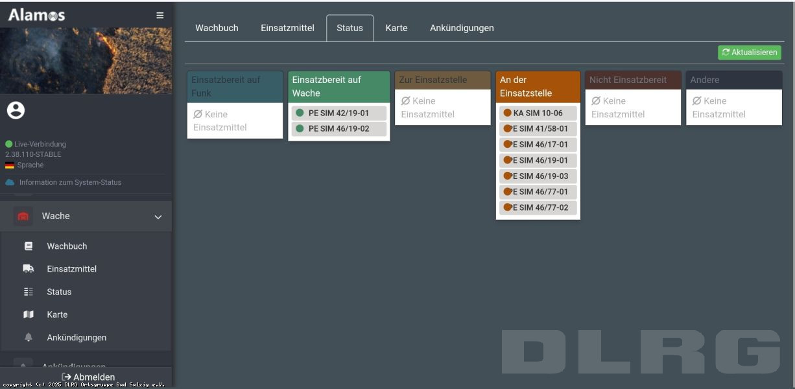This screenshot has width=795, height=389.
Task: Select resource PE SIM 42/19-01
Action: tap(338, 113)
